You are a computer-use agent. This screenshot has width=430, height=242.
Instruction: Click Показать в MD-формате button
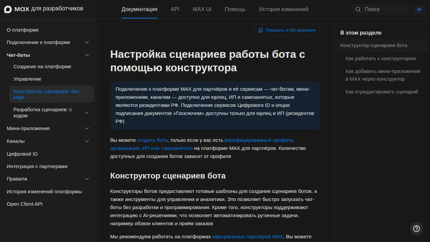(287, 30)
